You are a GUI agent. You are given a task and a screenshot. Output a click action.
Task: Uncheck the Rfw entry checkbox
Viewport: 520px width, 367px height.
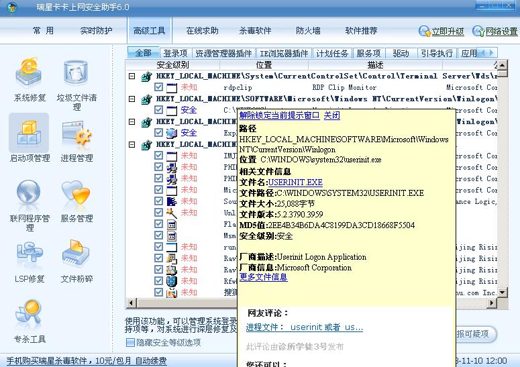click(158, 281)
